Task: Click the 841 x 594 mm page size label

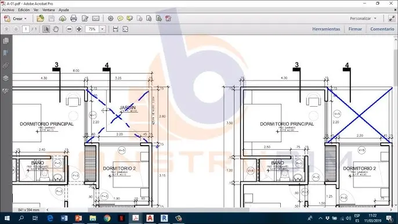Action: point(28,210)
